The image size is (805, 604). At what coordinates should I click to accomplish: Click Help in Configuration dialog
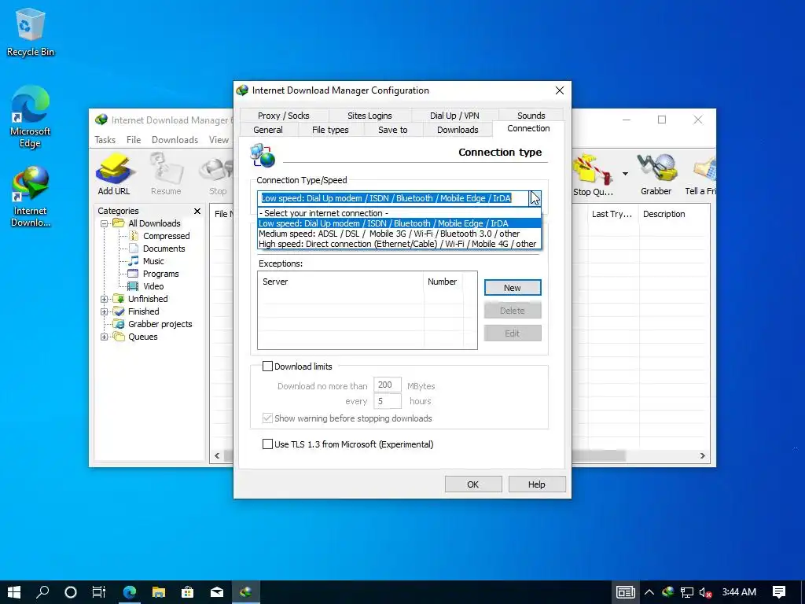coord(536,484)
